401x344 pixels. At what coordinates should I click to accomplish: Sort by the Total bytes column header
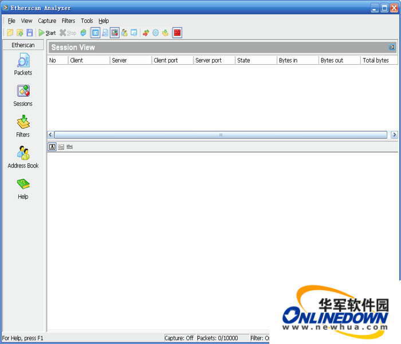379,60
